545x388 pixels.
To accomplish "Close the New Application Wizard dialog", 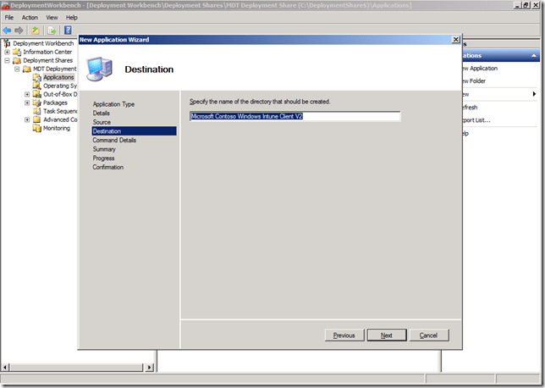I will point(455,40).
